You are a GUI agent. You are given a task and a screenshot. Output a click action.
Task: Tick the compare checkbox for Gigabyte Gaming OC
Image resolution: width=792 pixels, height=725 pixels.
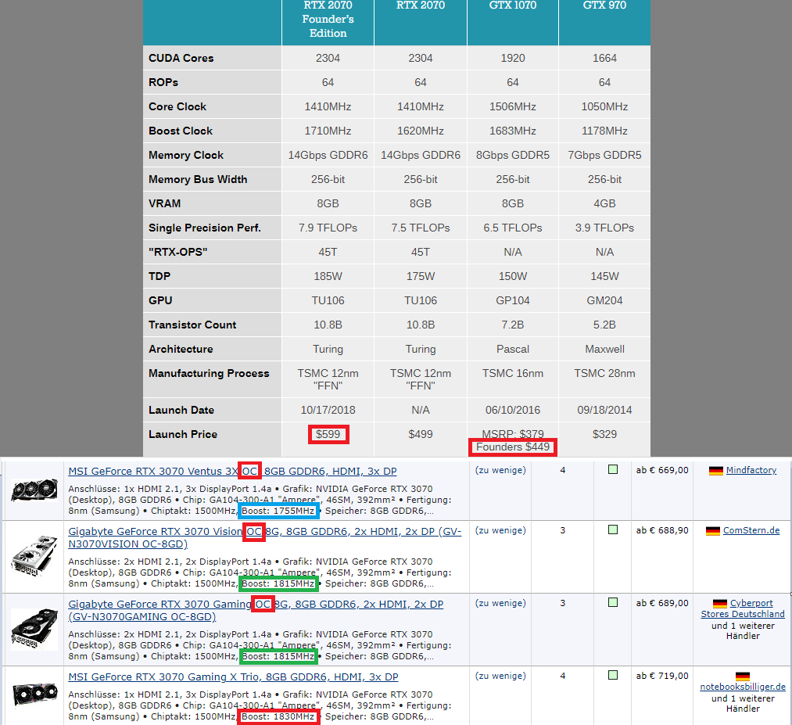(613, 602)
